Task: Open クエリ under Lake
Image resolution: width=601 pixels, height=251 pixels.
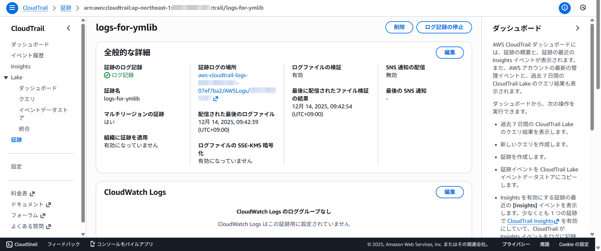Action: (27, 99)
